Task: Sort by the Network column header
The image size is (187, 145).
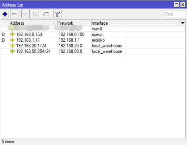Action: 75,23
